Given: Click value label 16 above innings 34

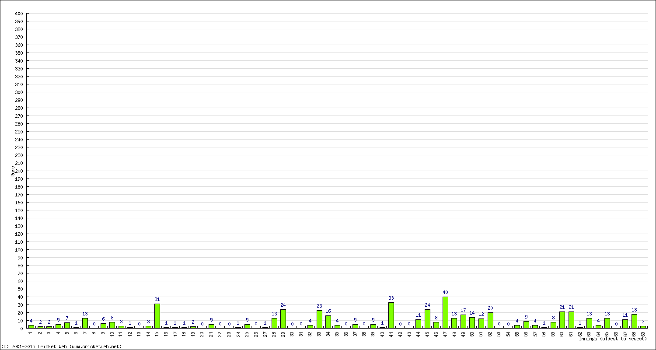Looking at the screenshot, I should pyautogui.click(x=328, y=311).
